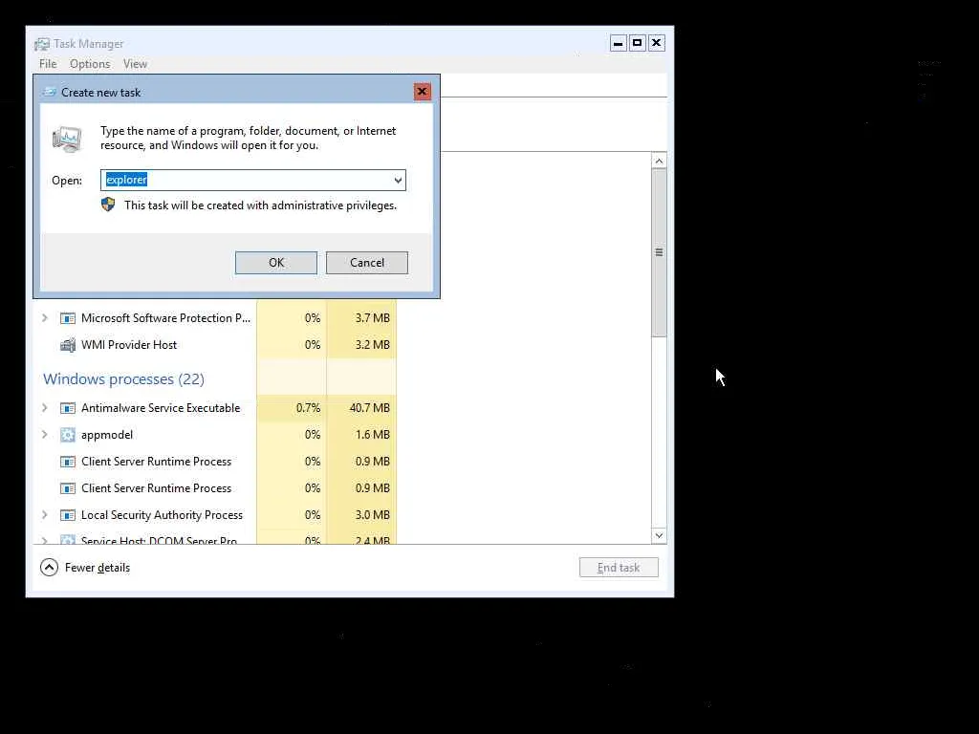Click the Microsoft Software Protection process icon

pos(68,318)
